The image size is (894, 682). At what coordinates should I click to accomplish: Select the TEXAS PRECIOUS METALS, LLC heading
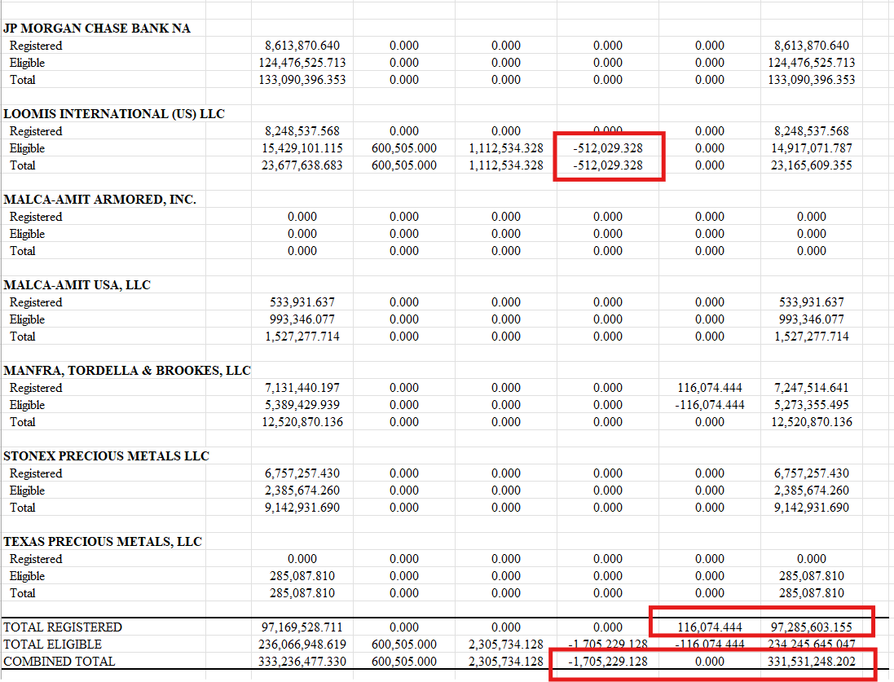(103, 542)
